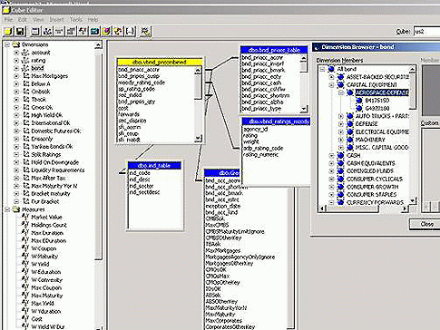Click icon beside W Coupon measure

[x=25, y=248]
